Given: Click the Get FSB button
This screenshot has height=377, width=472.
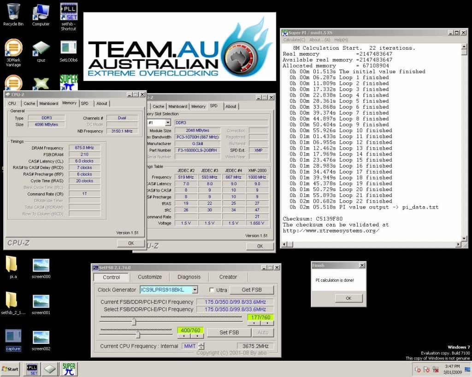Looking at the screenshot, I should (x=252, y=290).
